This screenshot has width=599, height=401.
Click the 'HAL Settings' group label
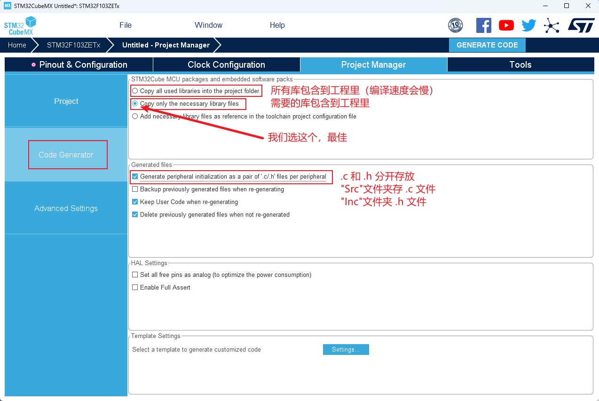(149, 263)
